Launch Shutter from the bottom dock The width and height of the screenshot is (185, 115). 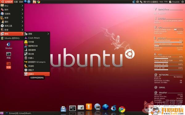tap(113, 108)
